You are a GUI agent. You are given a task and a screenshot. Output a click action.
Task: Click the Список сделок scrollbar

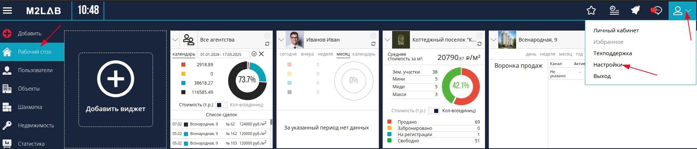(x=271, y=122)
